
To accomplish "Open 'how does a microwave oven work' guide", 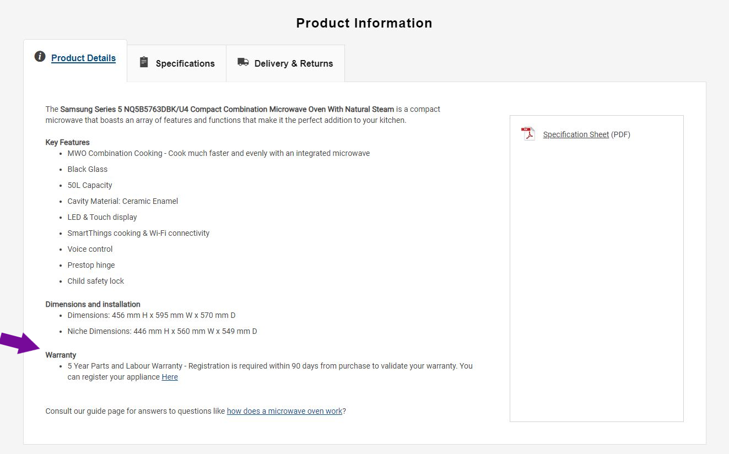I will point(284,411).
